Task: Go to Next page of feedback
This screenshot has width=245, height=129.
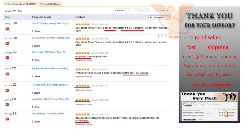Action: pos(164,11)
